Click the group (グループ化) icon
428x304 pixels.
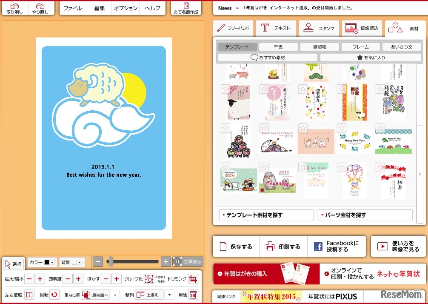click(x=149, y=279)
